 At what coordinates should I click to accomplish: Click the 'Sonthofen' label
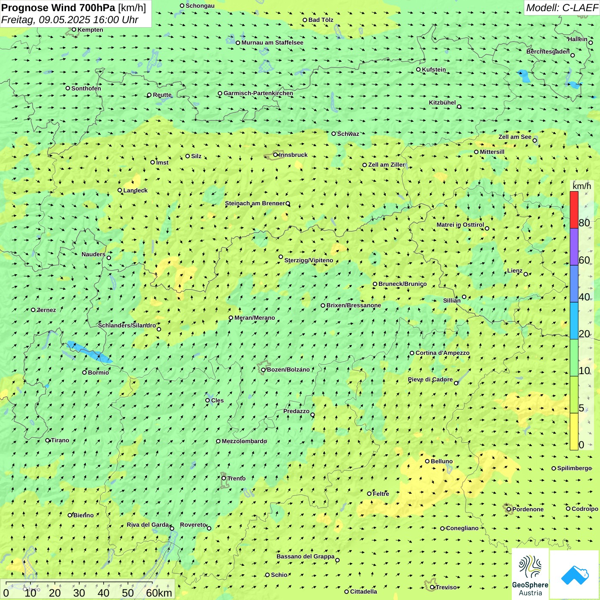(86, 88)
